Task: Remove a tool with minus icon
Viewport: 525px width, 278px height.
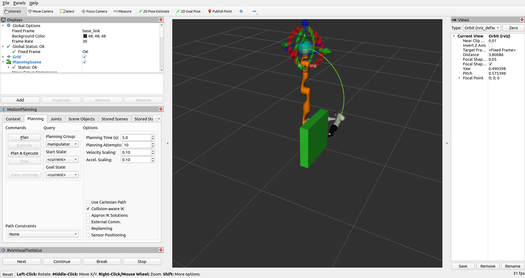Action: click(x=254, y=11)
